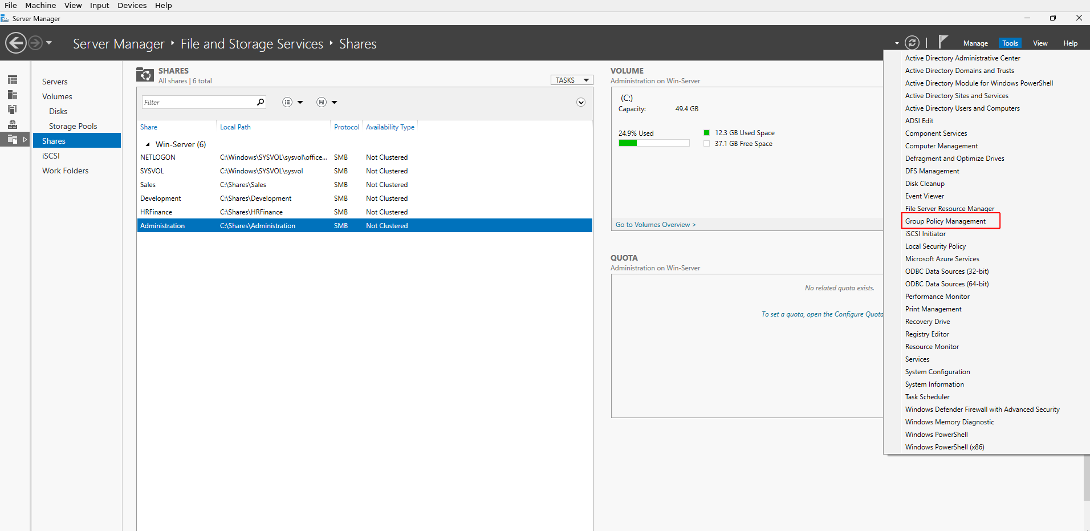Select the Sales share row

point(365,185)
